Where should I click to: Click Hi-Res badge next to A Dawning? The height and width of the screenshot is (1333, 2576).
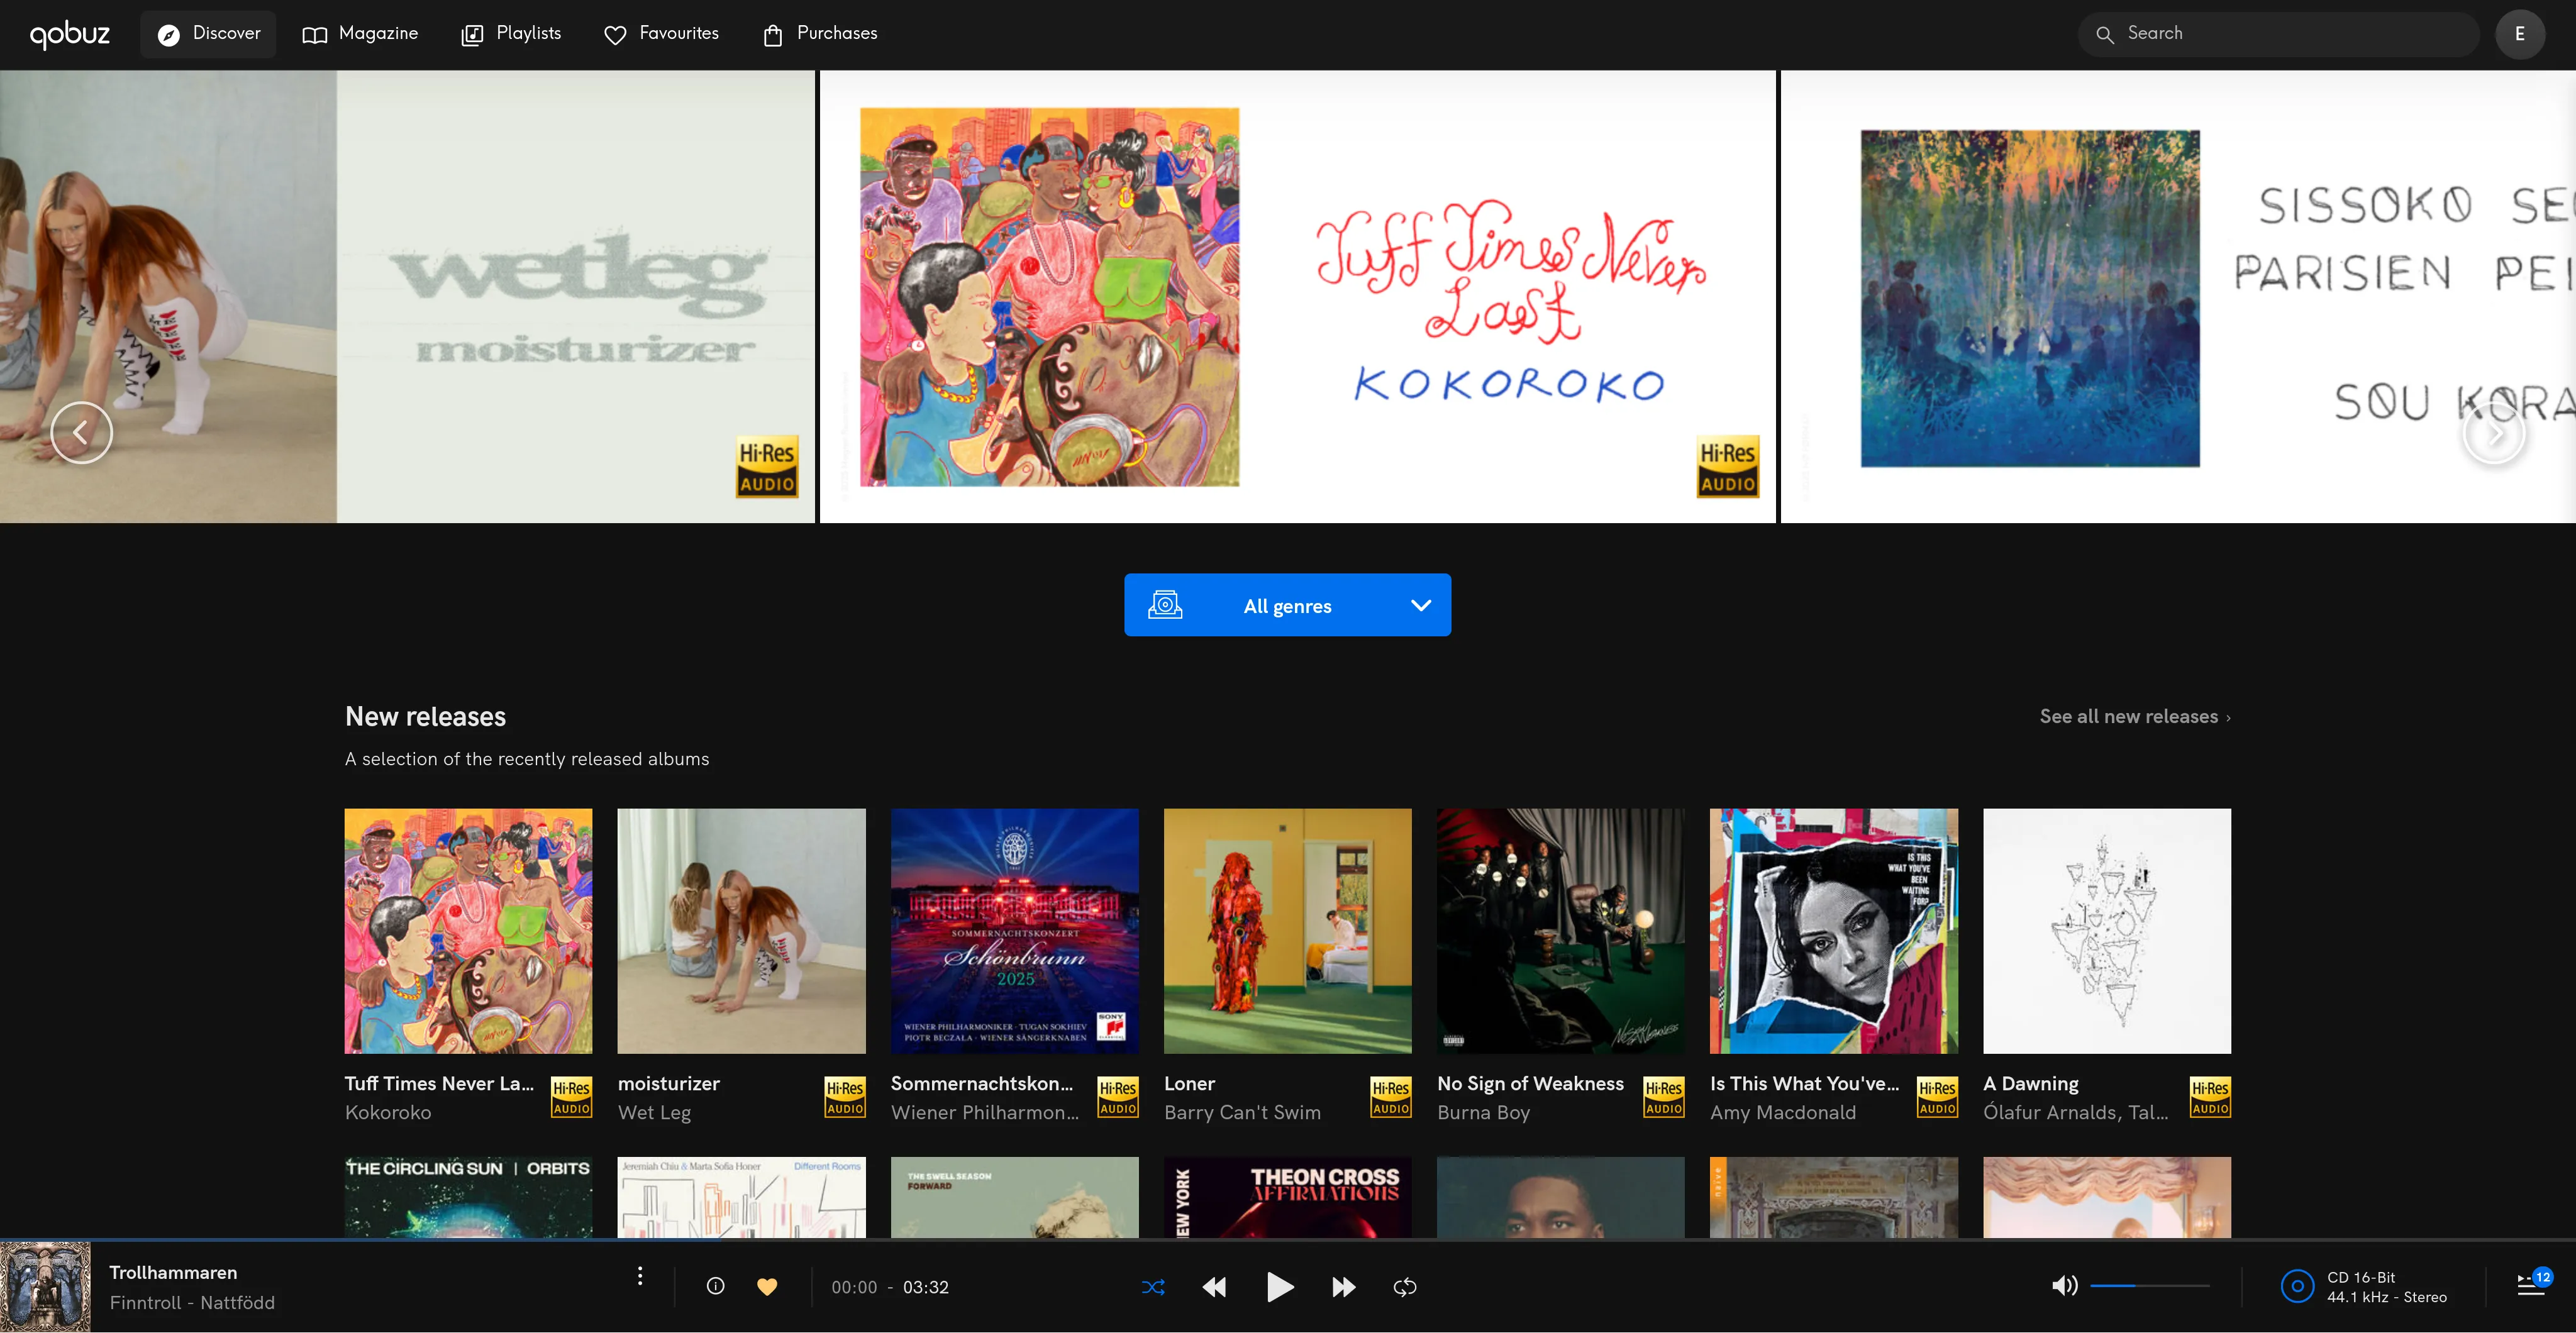(2210, 1097)
